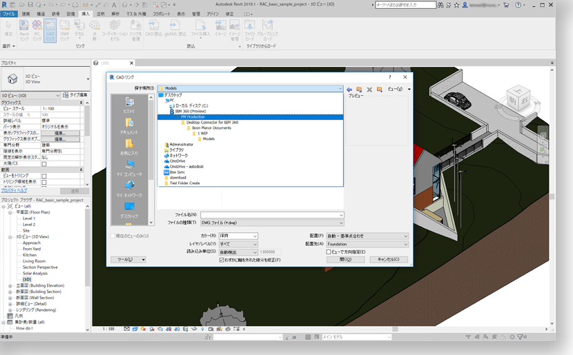Select Level 1 in project browser
Viewport: 573px width, 355px height.
[29, 219]
